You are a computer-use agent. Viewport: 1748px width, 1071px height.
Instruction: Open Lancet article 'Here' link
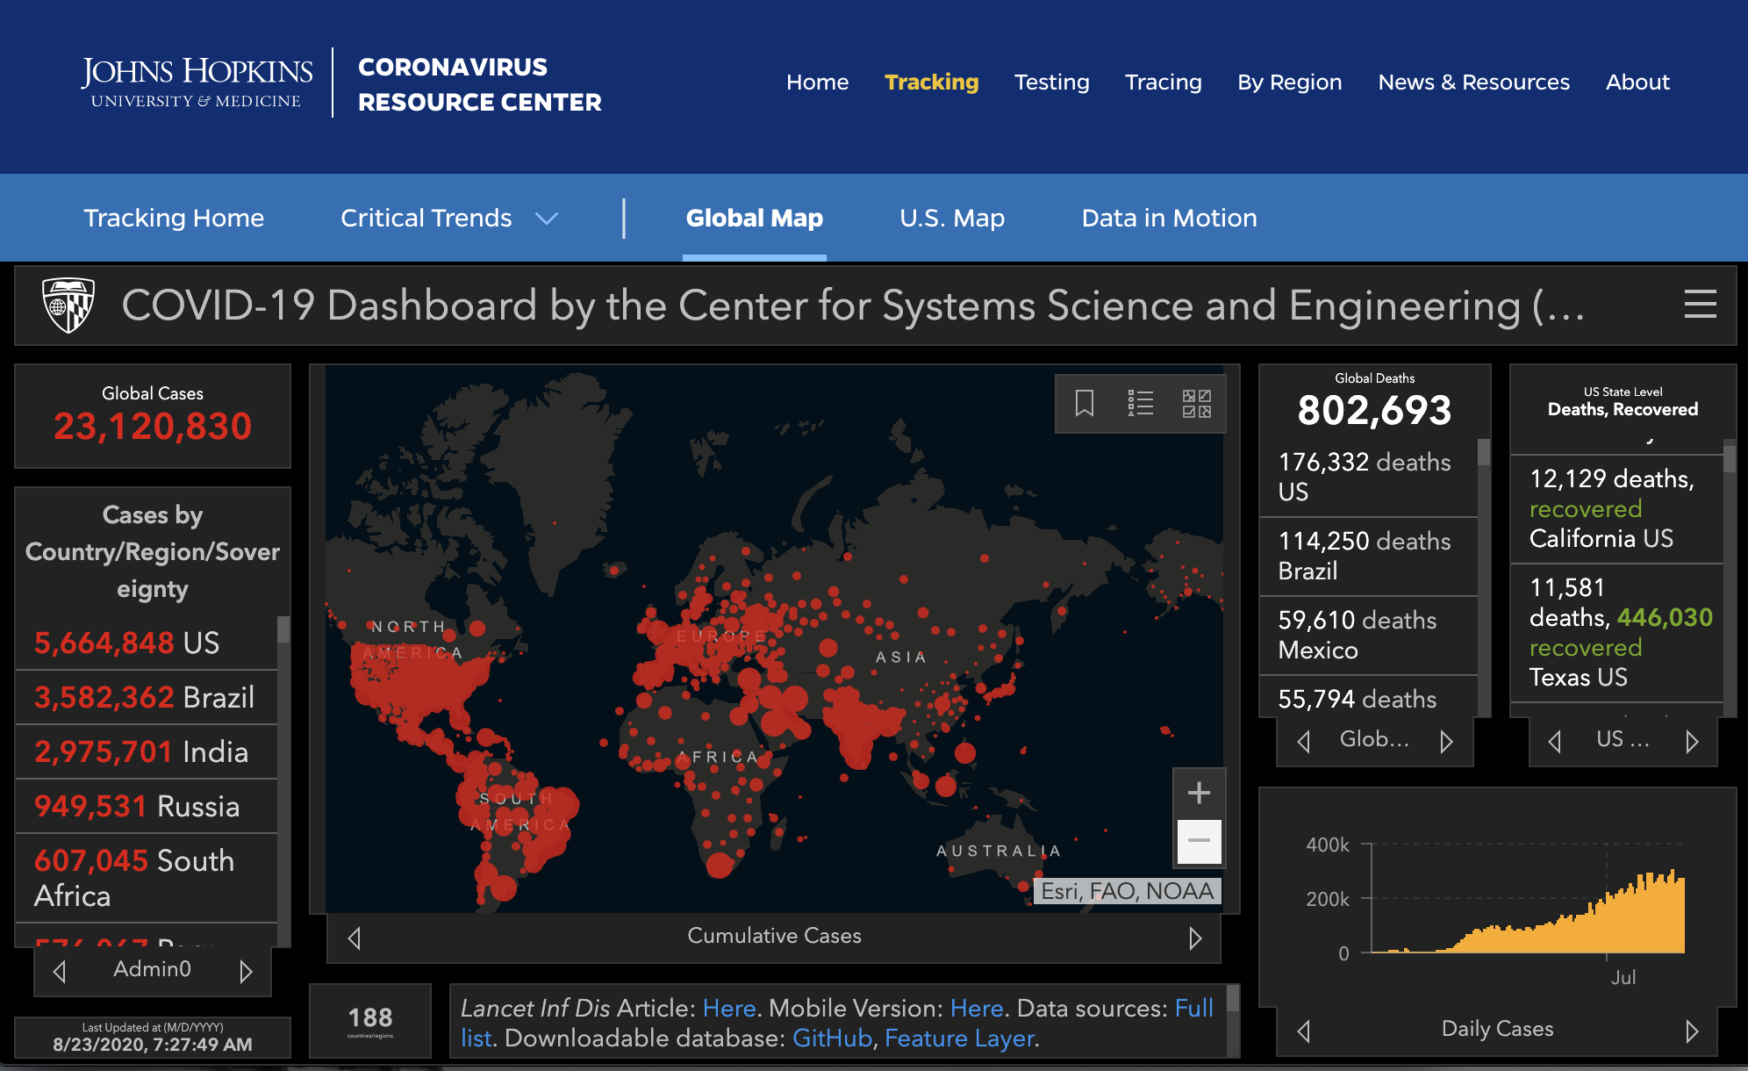(729, 1008)
